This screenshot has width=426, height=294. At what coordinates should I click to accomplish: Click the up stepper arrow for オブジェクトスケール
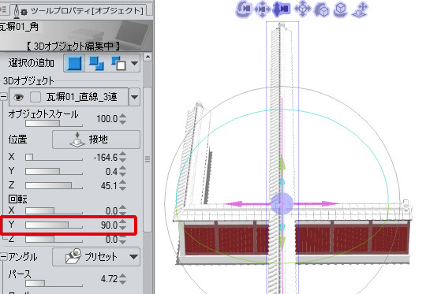pyautogui.click(x=122, y=116)
